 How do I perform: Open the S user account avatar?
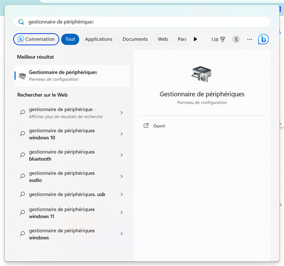tap(236, 39)
